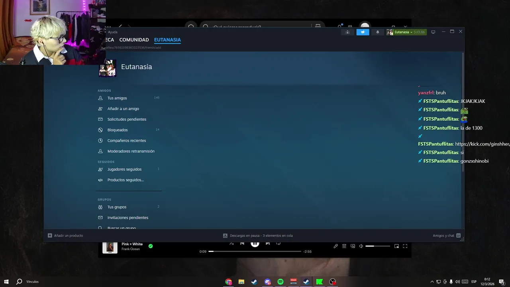The width and height of the screenshot is (510, 287).
Task: Open Discord from the taskbar
Action: pyautogui.click(x=267, y=281)
